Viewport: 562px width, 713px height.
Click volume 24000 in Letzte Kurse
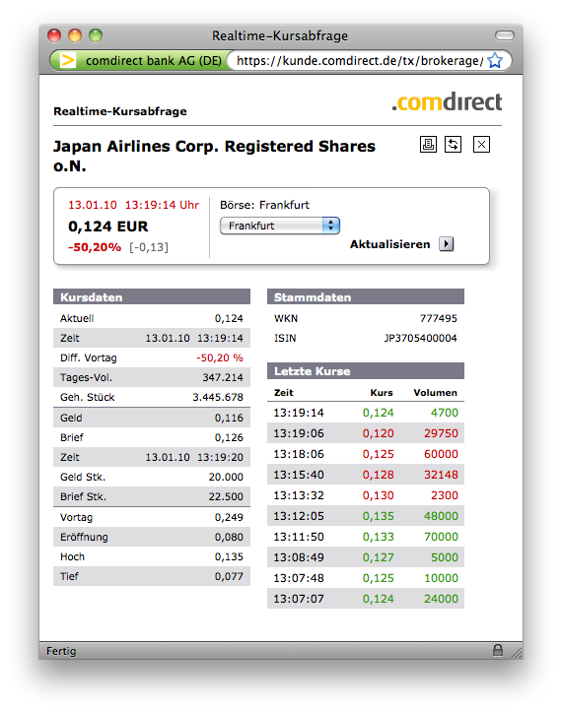tap(441, 599)
